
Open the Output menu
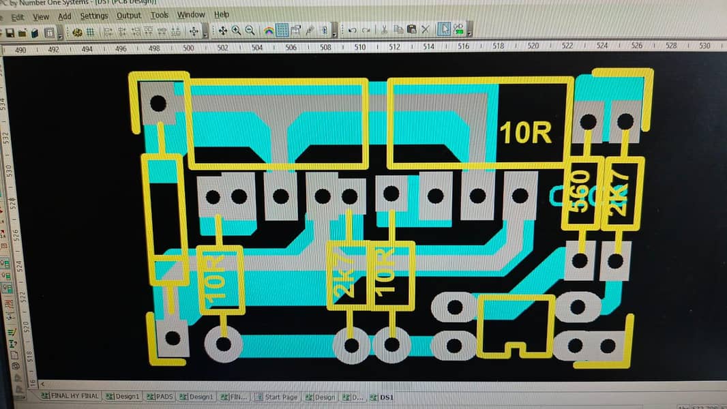[128, 16]
